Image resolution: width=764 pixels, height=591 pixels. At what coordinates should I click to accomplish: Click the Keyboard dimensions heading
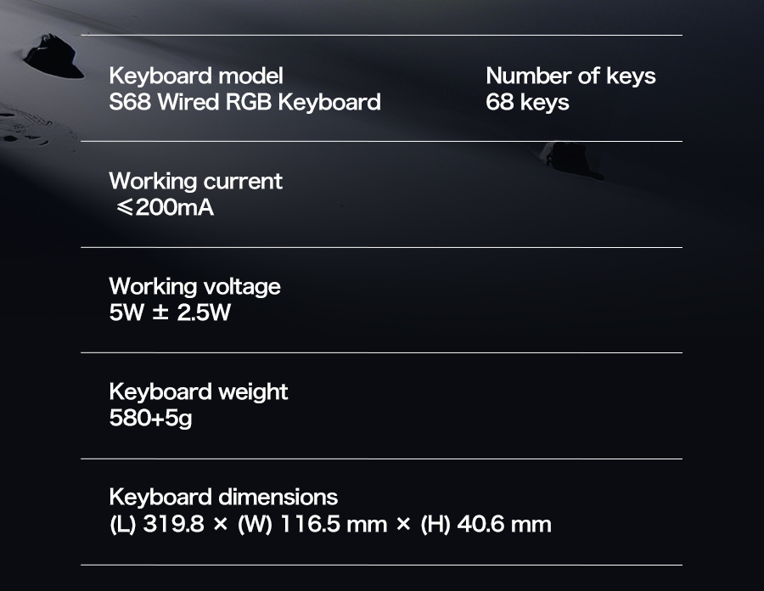coord(223,498)
